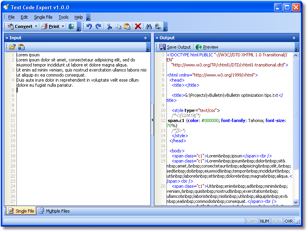This screenshot has height=232, width=308.
Task: Click the Print toolbar button
Action: click(50, 26)
